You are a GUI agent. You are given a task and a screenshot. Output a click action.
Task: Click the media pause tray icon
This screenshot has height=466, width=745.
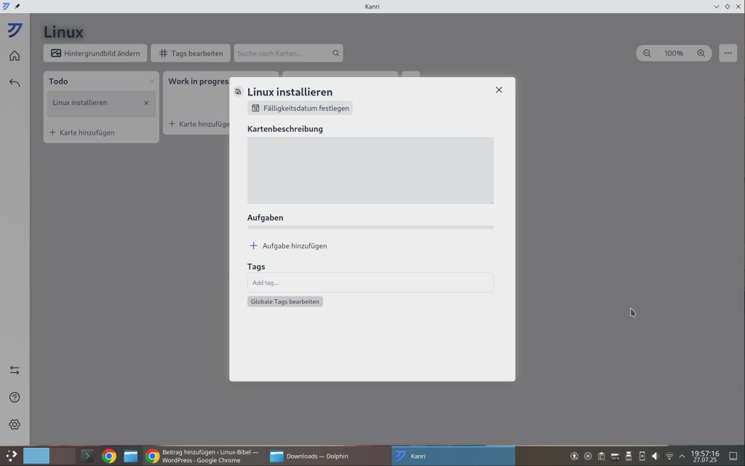coord(588,456)
